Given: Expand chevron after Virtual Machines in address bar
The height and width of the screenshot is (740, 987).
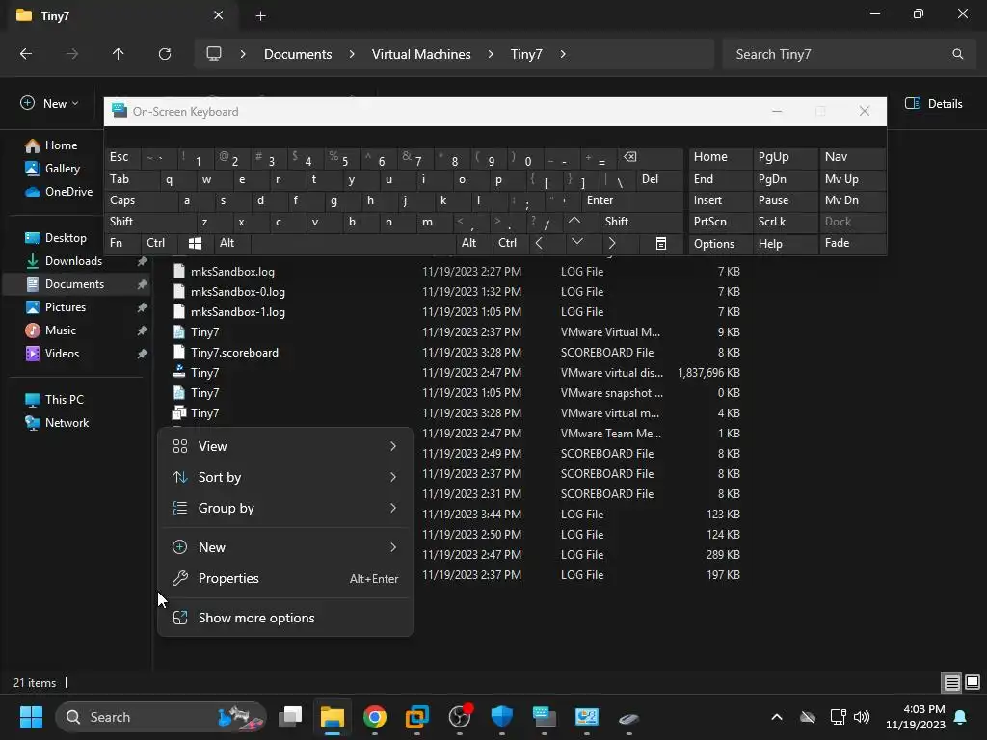Looking at the screenshot, I should click(x=491, y=54).
